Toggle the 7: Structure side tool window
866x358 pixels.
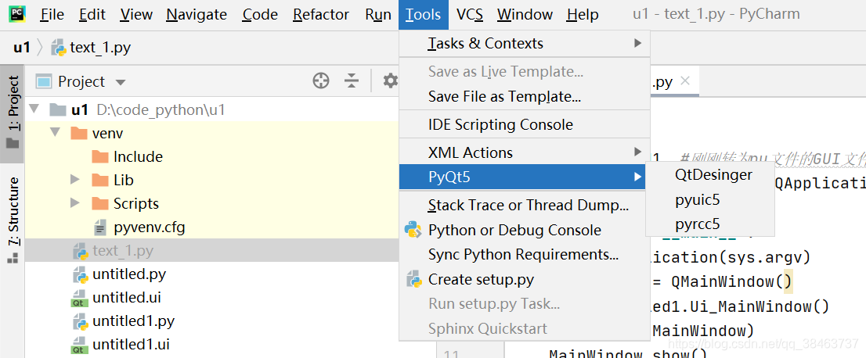(13, 220)
